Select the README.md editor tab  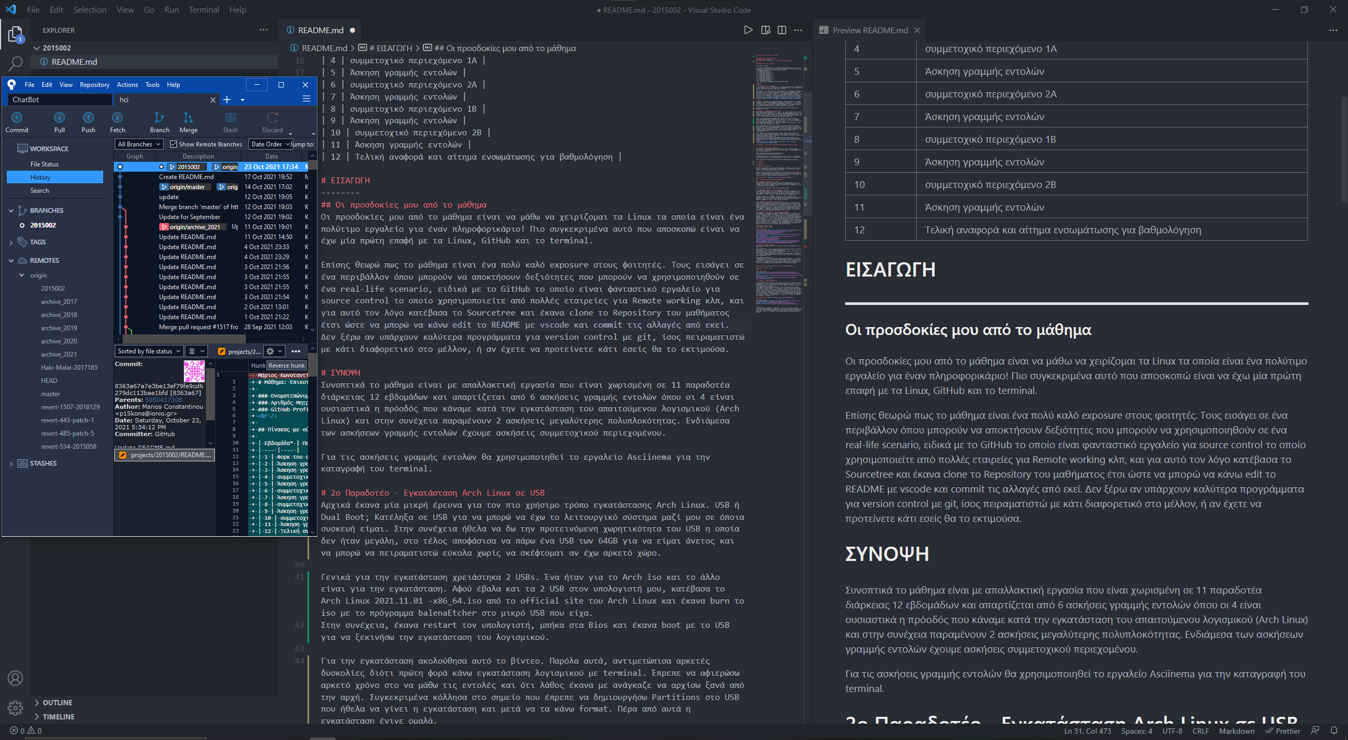(321, 30)
